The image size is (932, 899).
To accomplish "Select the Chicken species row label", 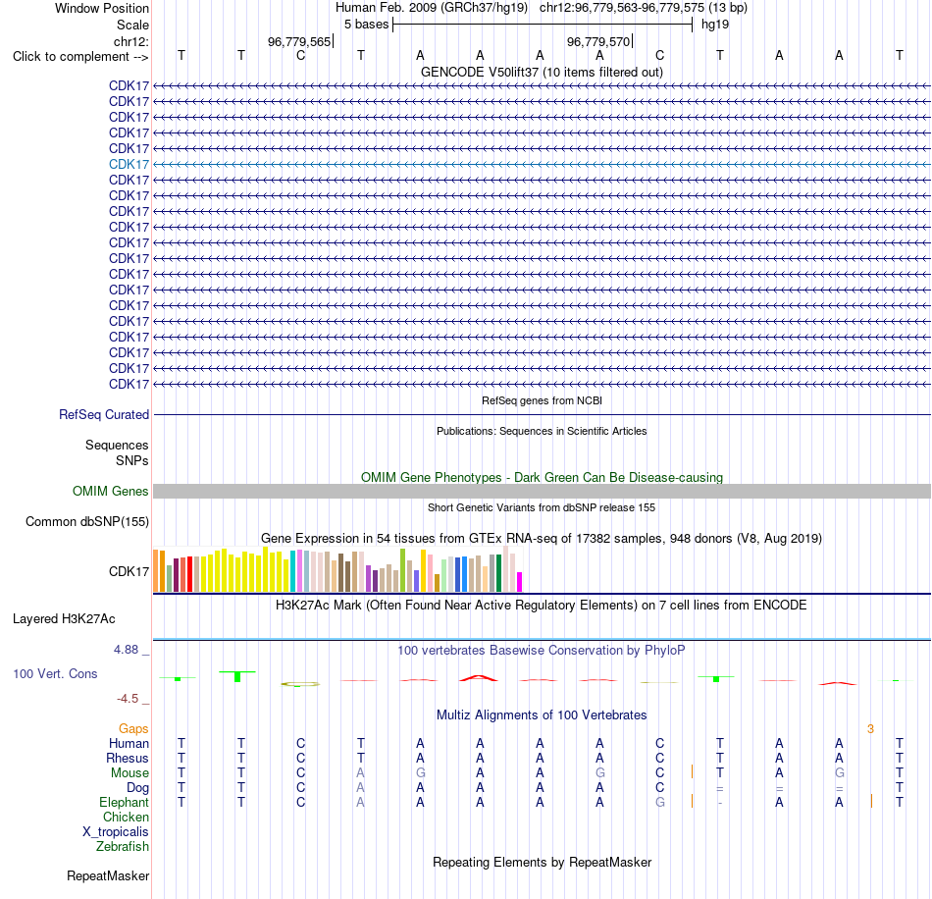I will 126,817.
